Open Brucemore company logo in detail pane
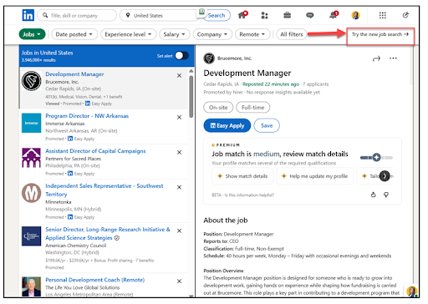 tap(209, 58)
